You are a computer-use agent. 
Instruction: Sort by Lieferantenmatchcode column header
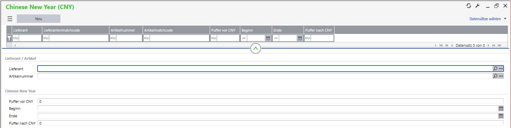pos(76,30)
